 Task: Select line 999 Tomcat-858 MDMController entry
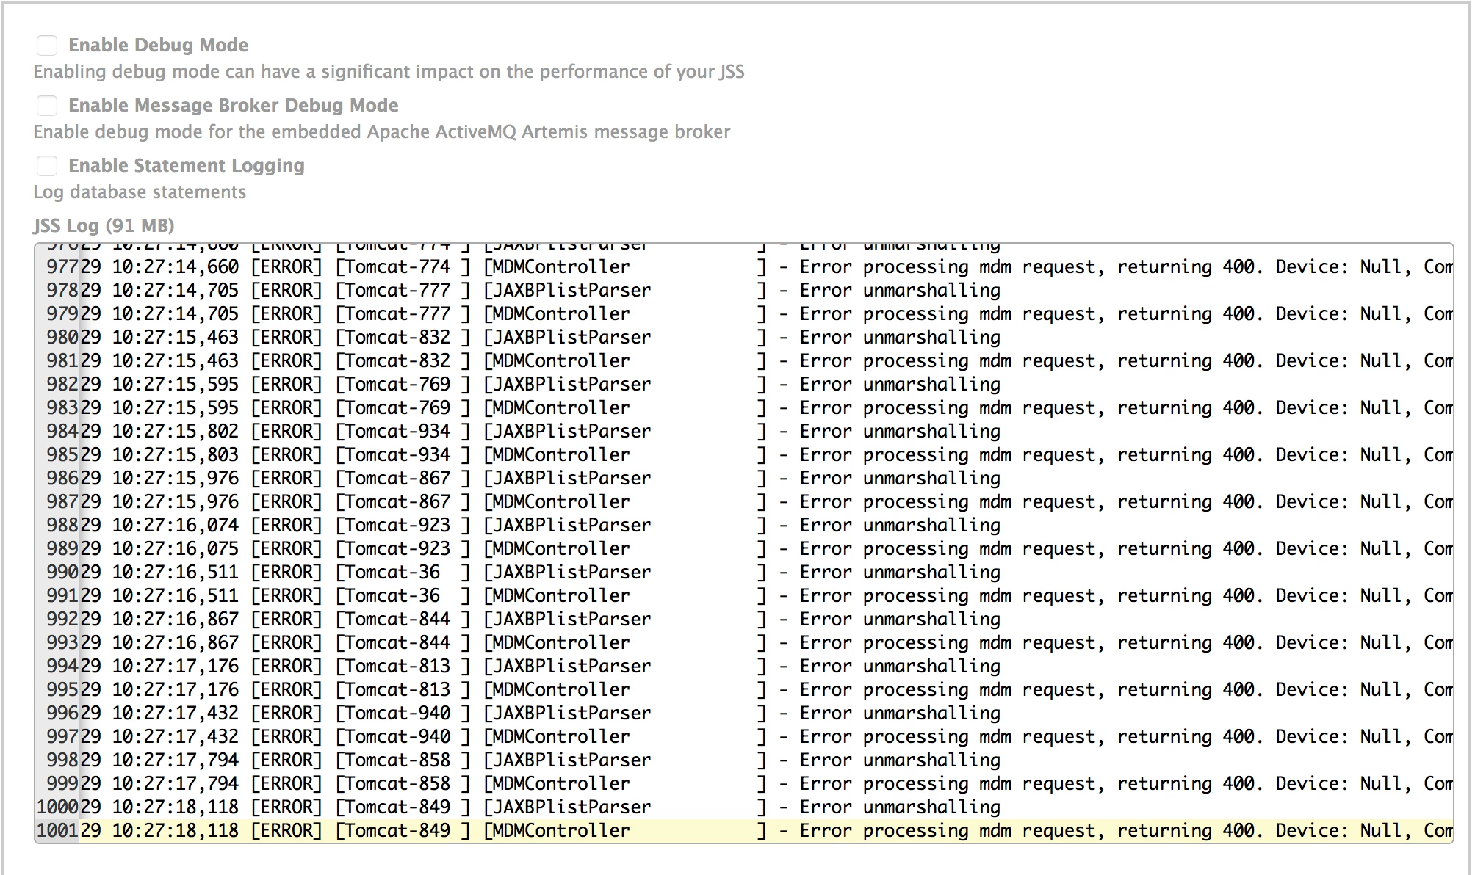coord(744,784)
